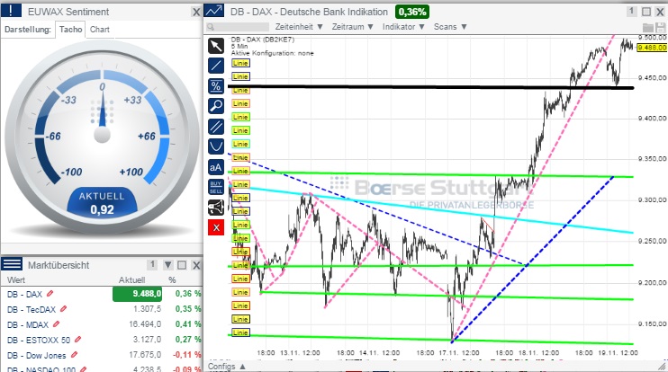
Task: Open the Zeitraum dropdown
Action: [x=353, y=27]
